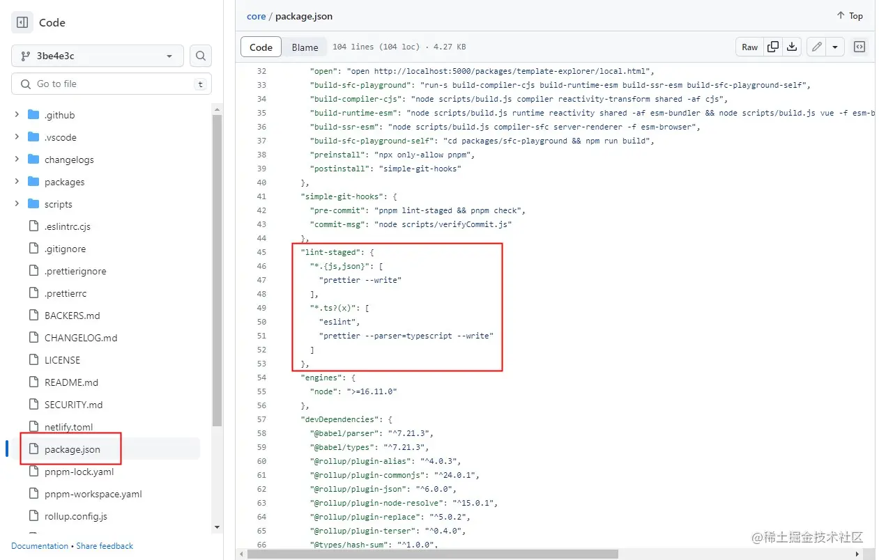Viewport: 879px width, 560px height.
Task: Jump to Top of page
Action: point(850,16)
